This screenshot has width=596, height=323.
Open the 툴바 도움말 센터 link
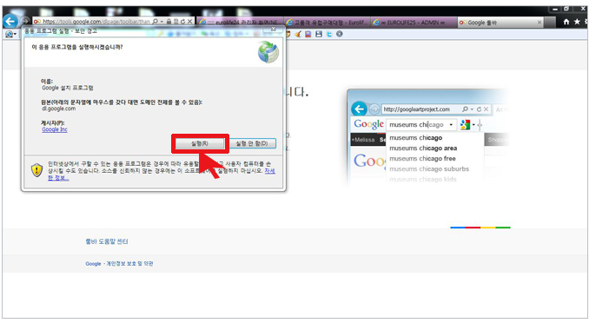(107, 241)
